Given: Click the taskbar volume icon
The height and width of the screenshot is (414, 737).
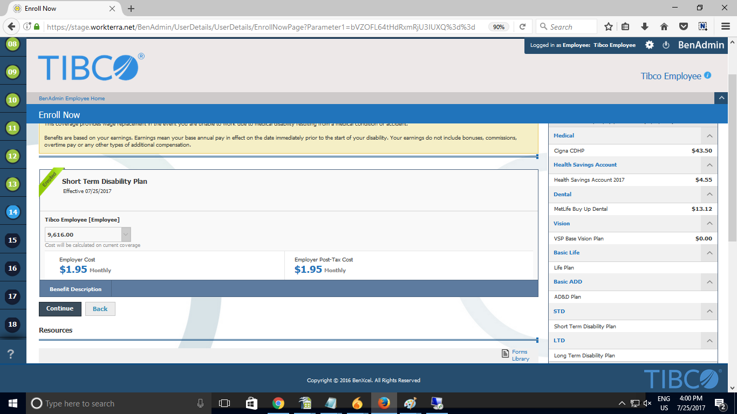Looking at the screenshot, I should (647, 403).
